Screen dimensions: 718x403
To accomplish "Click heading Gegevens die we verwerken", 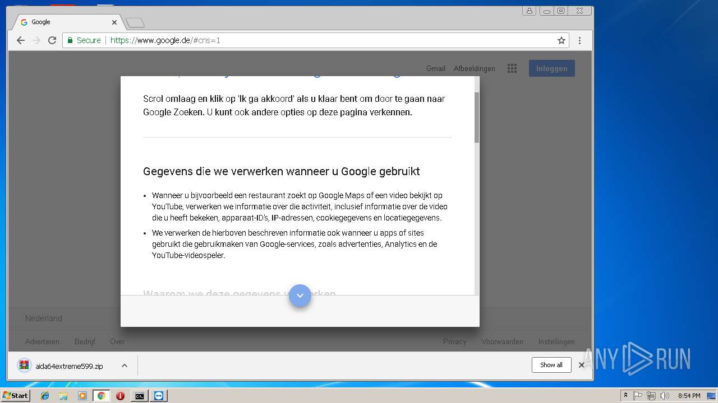I will [x=281, y=171].
